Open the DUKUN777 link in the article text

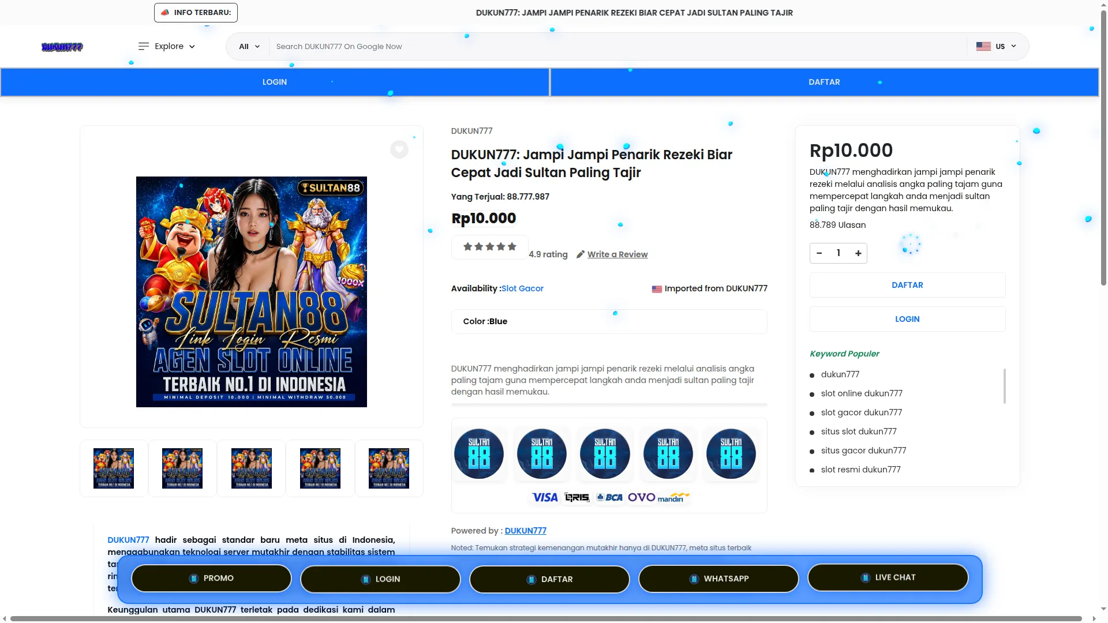[128, 540]
